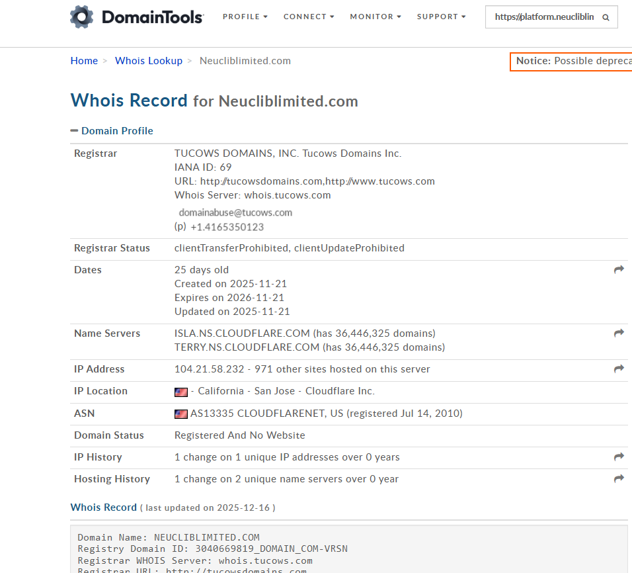Collapse the Domain Profile section
The width and height of the screenshot is (632, 573).
tap(74, 131)
